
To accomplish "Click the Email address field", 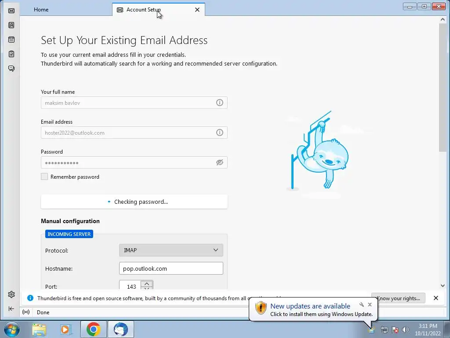I will pos(134,132).
